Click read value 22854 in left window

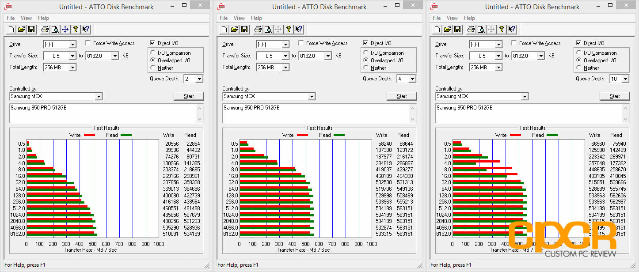[x=192, y=144]
